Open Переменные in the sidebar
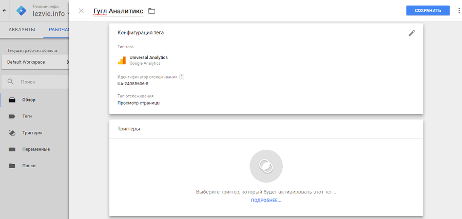 point(35,149)
